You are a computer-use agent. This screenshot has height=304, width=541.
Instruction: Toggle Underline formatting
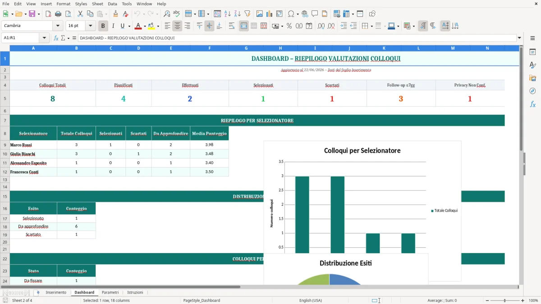[x=122, y=26]
